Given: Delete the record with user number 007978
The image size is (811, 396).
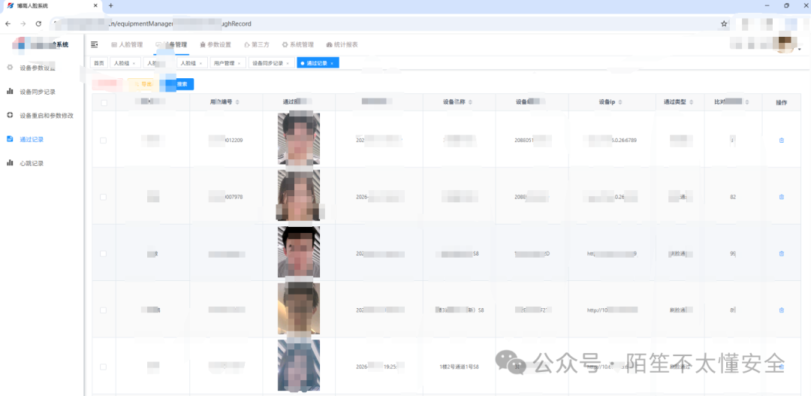Looking at the screenshot, I should (x=781, y=197).
